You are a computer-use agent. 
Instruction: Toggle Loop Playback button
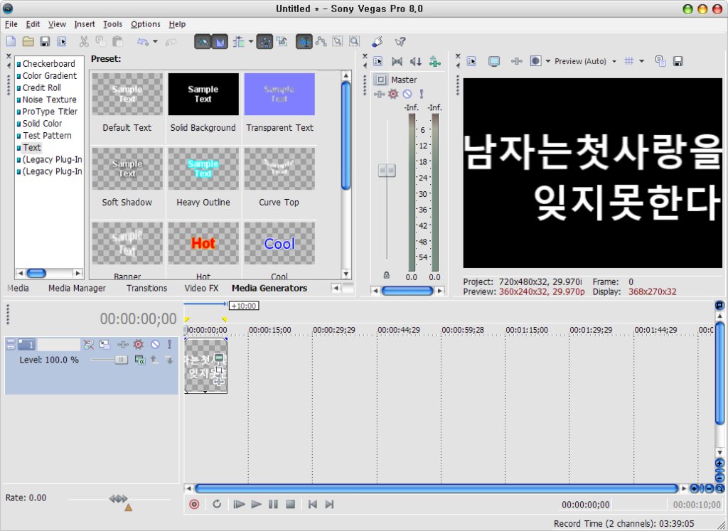pos(217,504)
